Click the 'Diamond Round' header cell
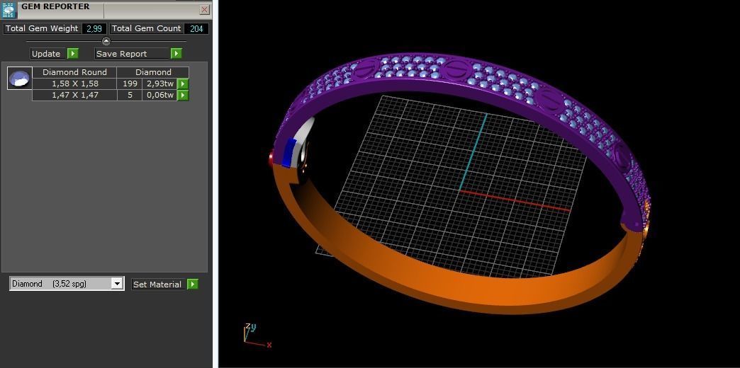Screen dimensions: 740x368 click(74, 72)
